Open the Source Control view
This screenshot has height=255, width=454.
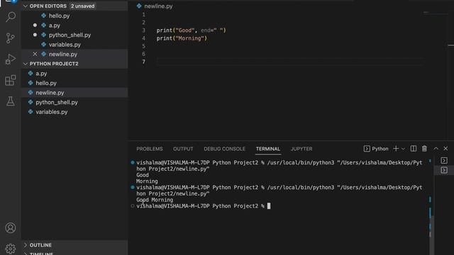click(x=11, y=38)
